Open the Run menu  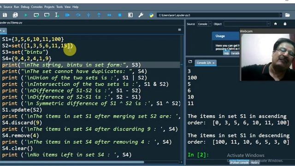click(x=17, y=7)
